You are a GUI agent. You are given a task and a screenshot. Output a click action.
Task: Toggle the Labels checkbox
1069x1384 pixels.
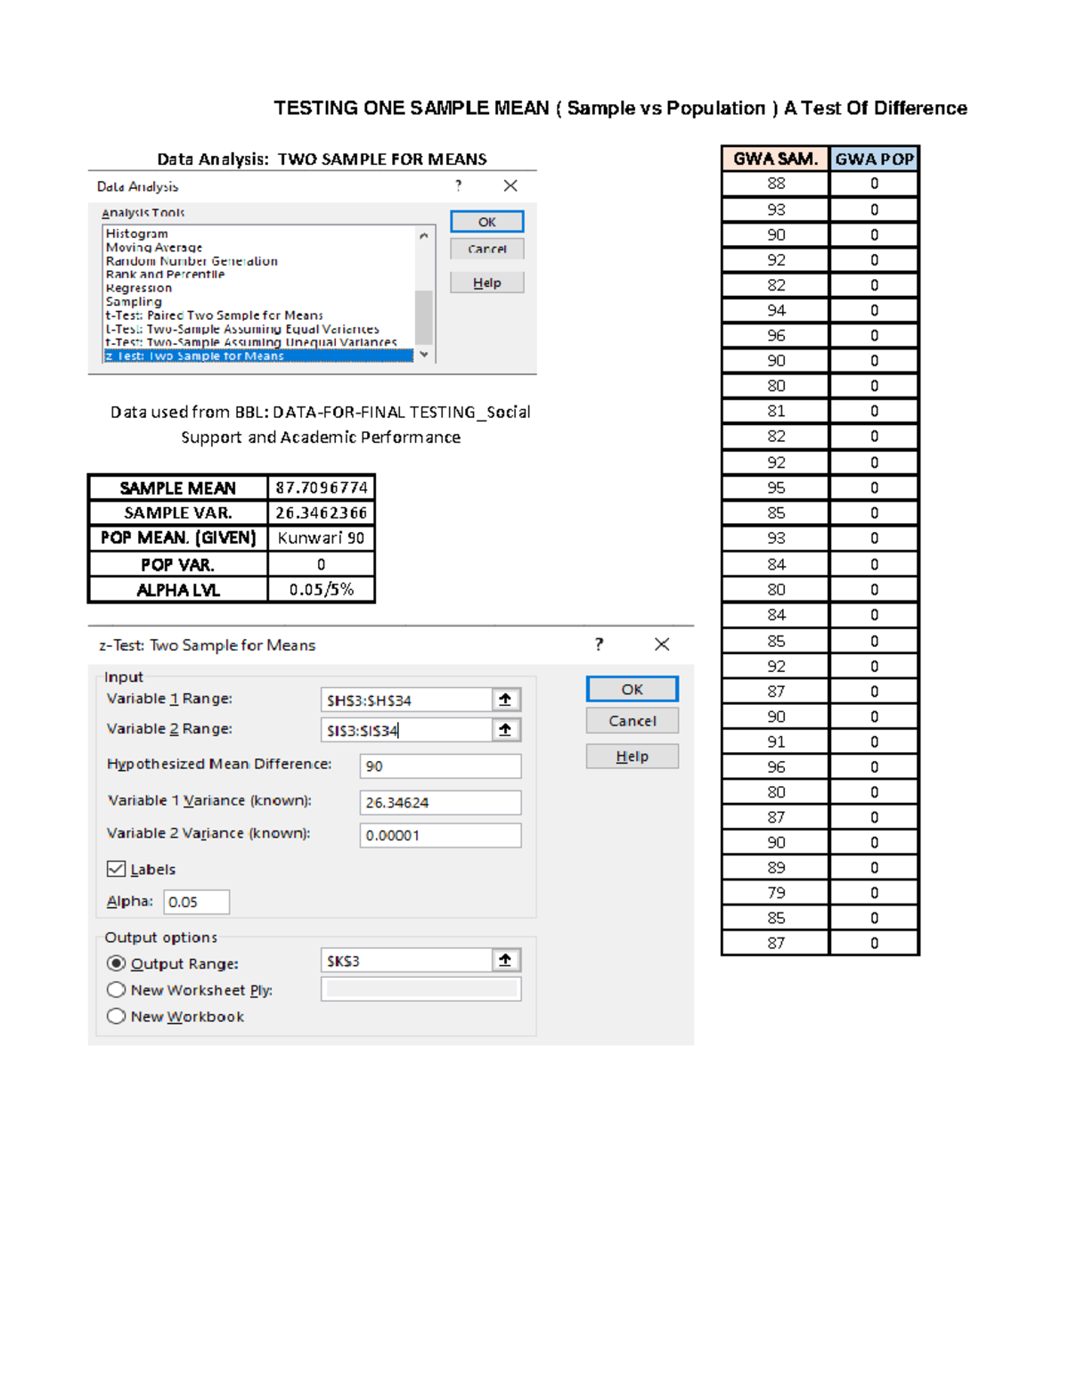(x=116, y=869)
